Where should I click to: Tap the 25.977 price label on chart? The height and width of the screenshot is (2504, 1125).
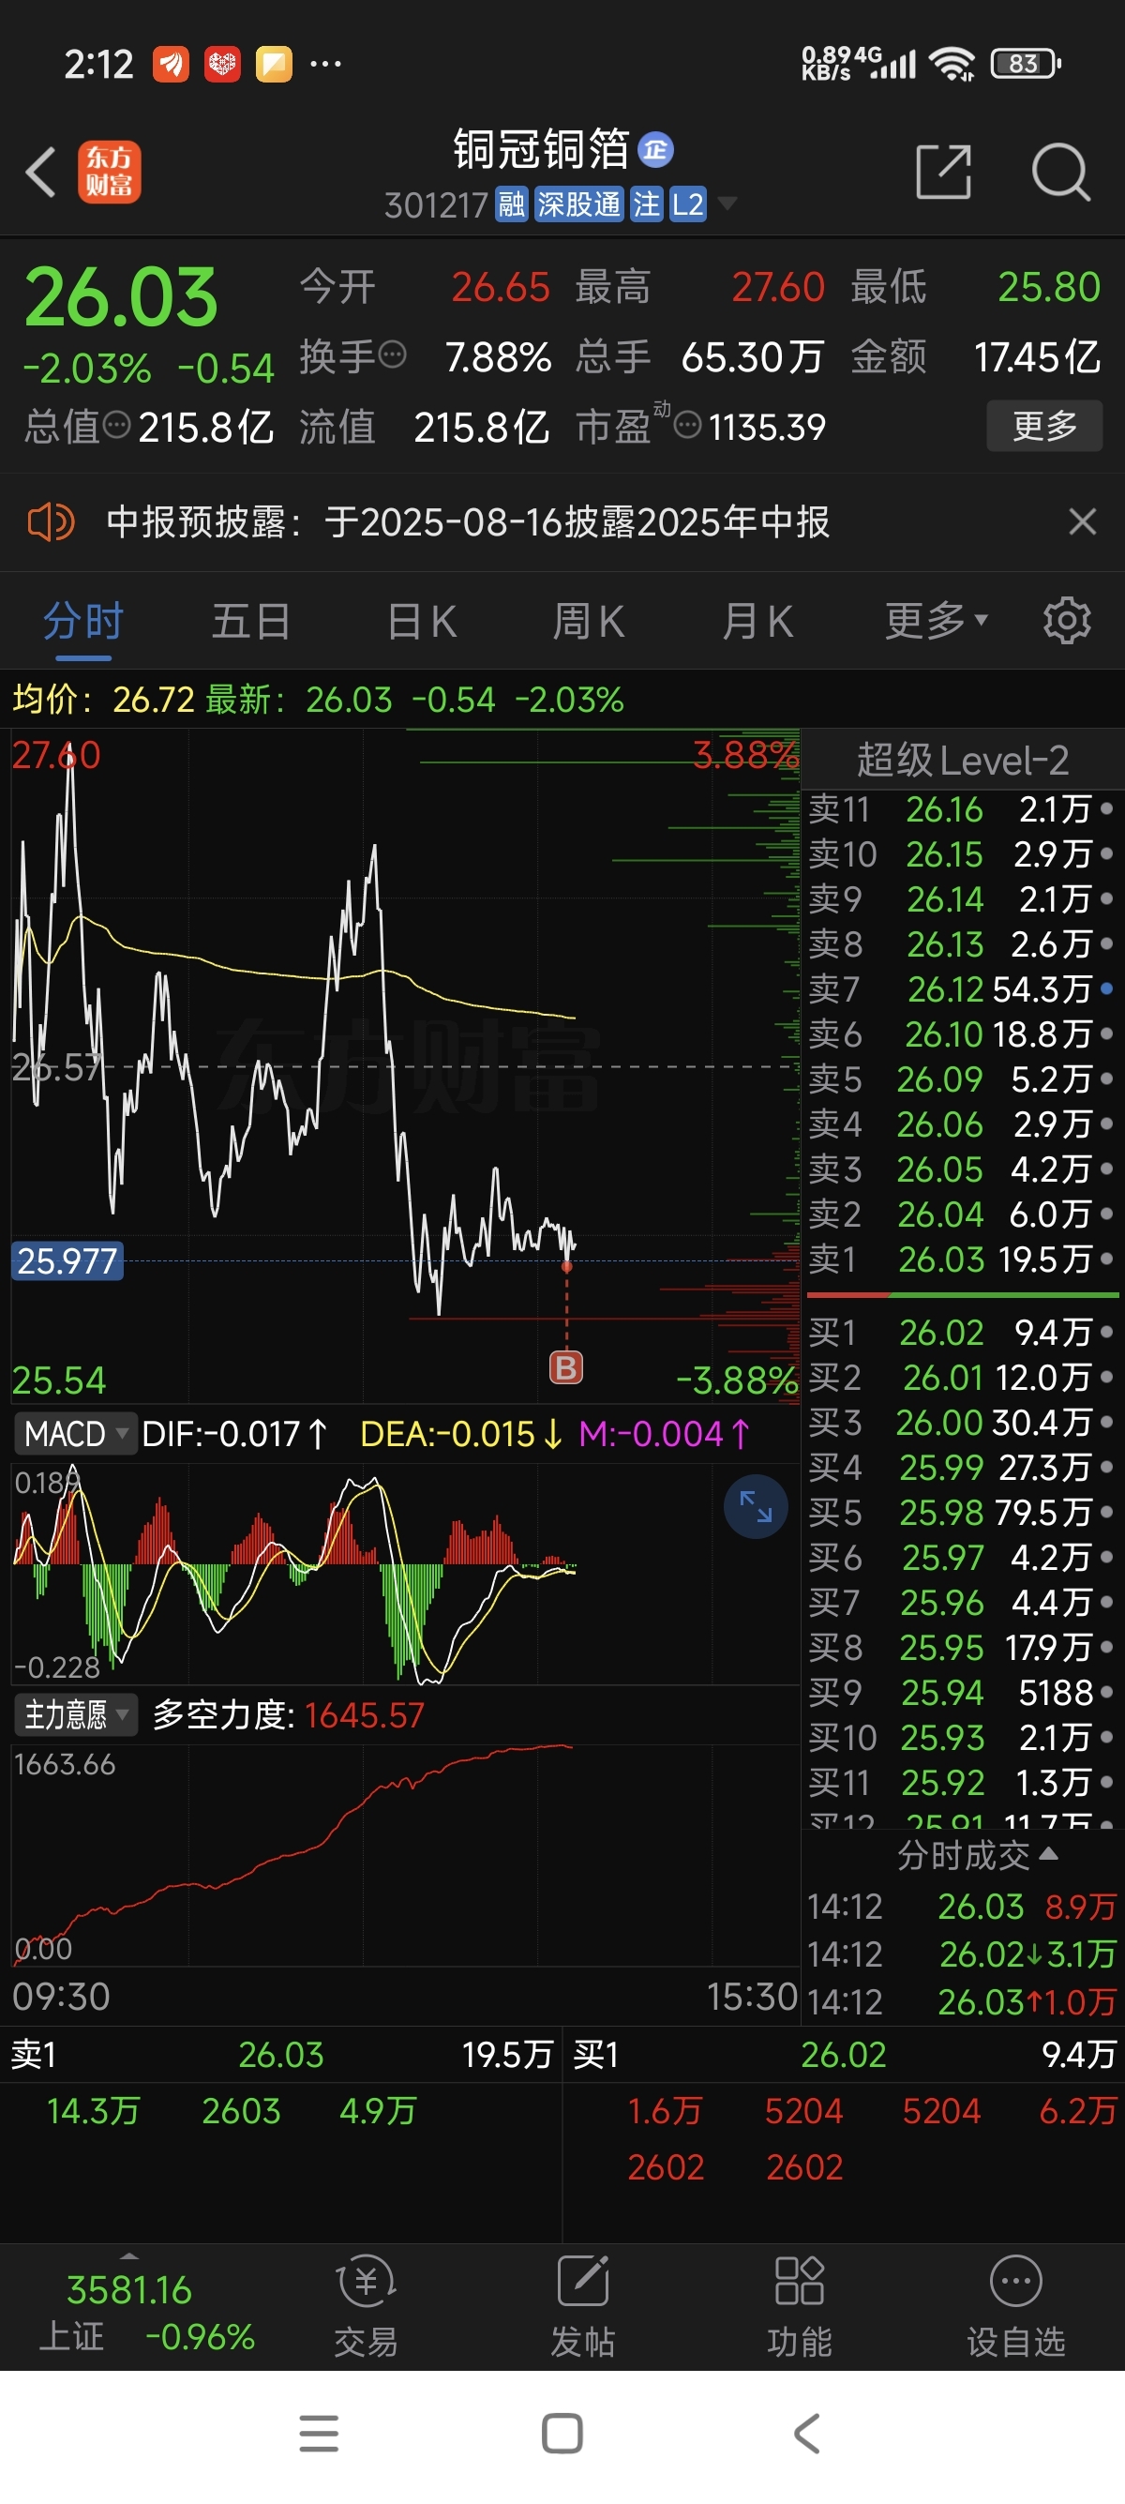click(x=67, y=1260)
